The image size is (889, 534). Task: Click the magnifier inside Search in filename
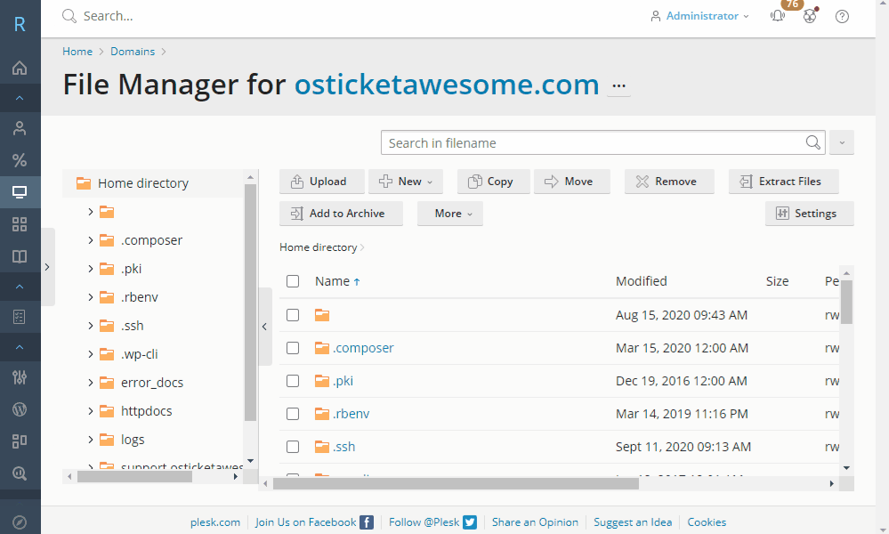point(813,142)
